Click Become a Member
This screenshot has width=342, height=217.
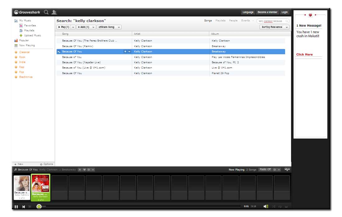[267, 12]
